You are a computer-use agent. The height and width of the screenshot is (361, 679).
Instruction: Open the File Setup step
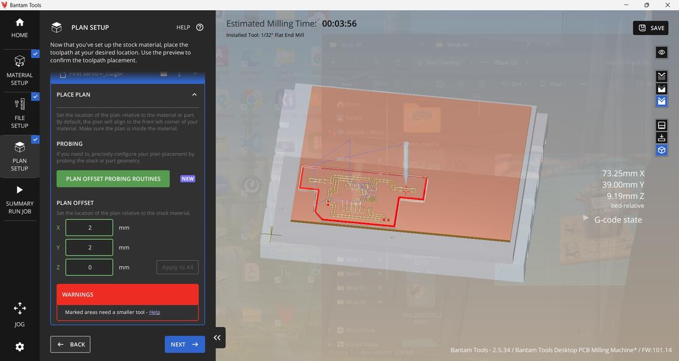19,114
